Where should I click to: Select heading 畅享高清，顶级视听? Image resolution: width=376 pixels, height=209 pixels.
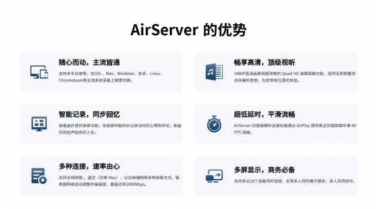264,63
